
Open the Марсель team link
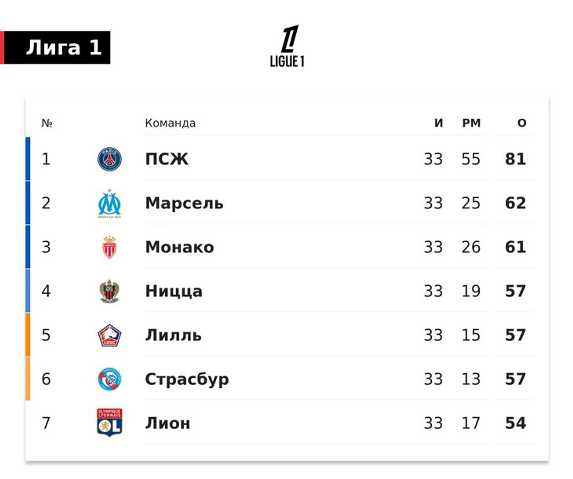point(184,203)
